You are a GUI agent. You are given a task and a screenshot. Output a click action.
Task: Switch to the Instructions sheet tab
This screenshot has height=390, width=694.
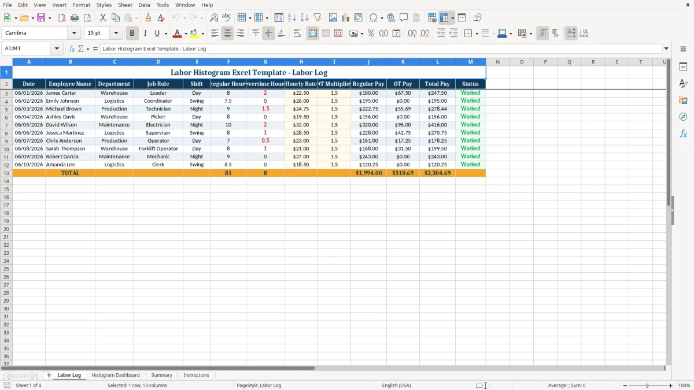(x=196, y=375)
